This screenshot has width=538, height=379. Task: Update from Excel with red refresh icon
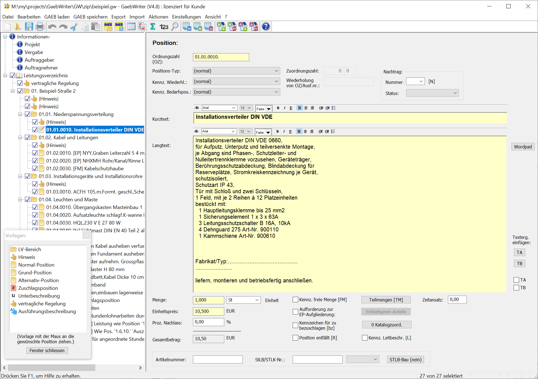pos(232,27)
